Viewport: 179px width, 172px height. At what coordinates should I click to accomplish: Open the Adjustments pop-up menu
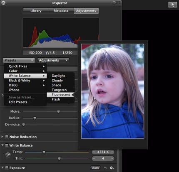[53, 60]
